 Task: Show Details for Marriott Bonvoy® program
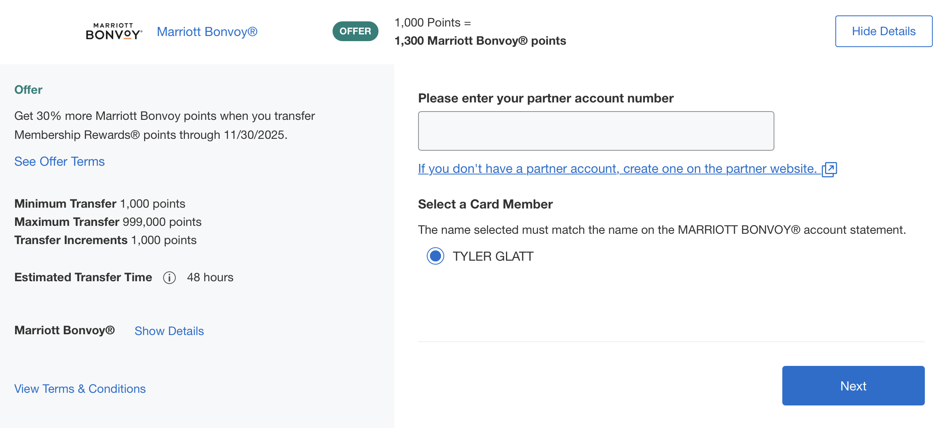tap(169, 331)
